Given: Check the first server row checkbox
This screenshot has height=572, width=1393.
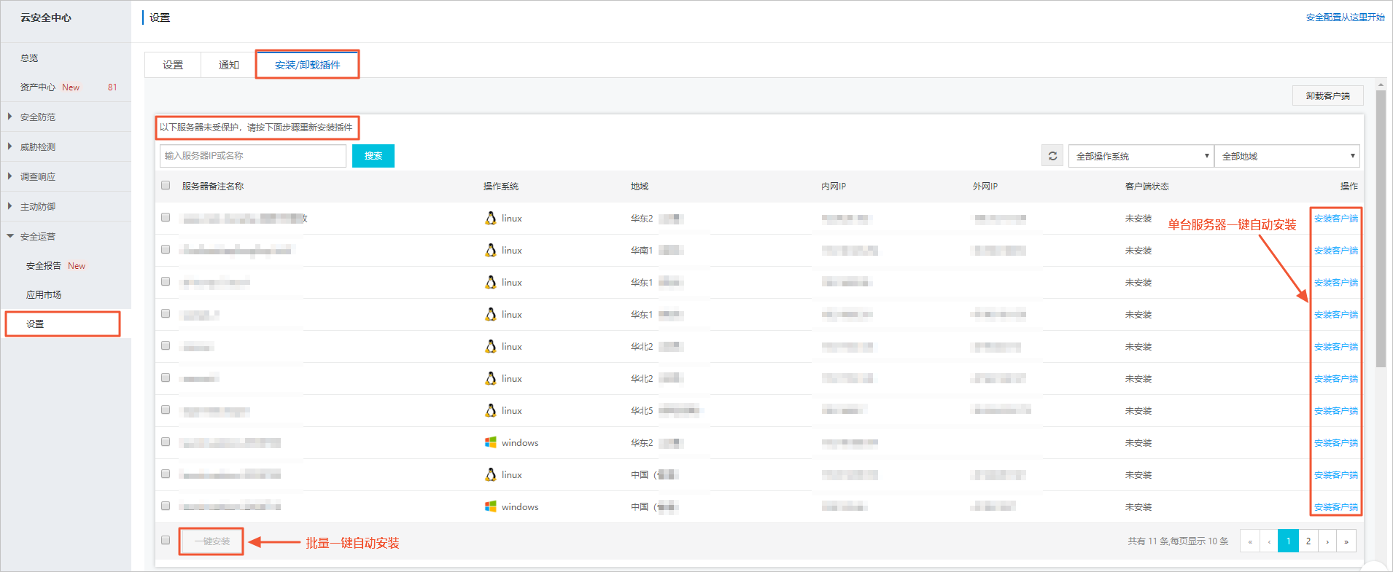Looking at the screenshot, I should 166,217.
